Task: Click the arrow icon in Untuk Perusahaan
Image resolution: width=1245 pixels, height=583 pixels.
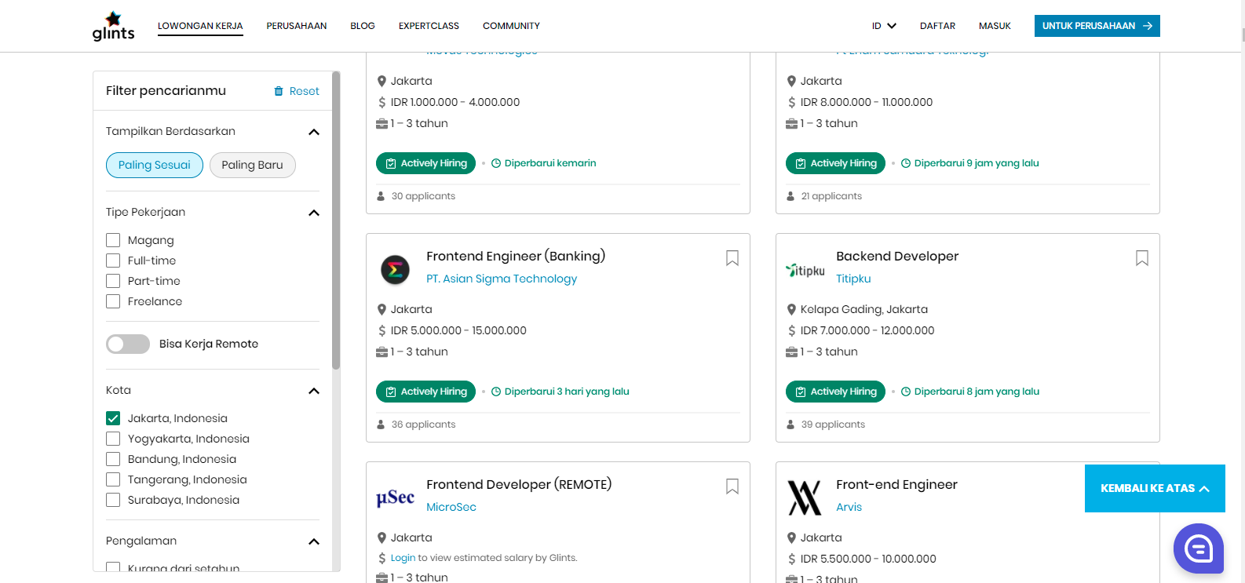Action: point(1148,26)
